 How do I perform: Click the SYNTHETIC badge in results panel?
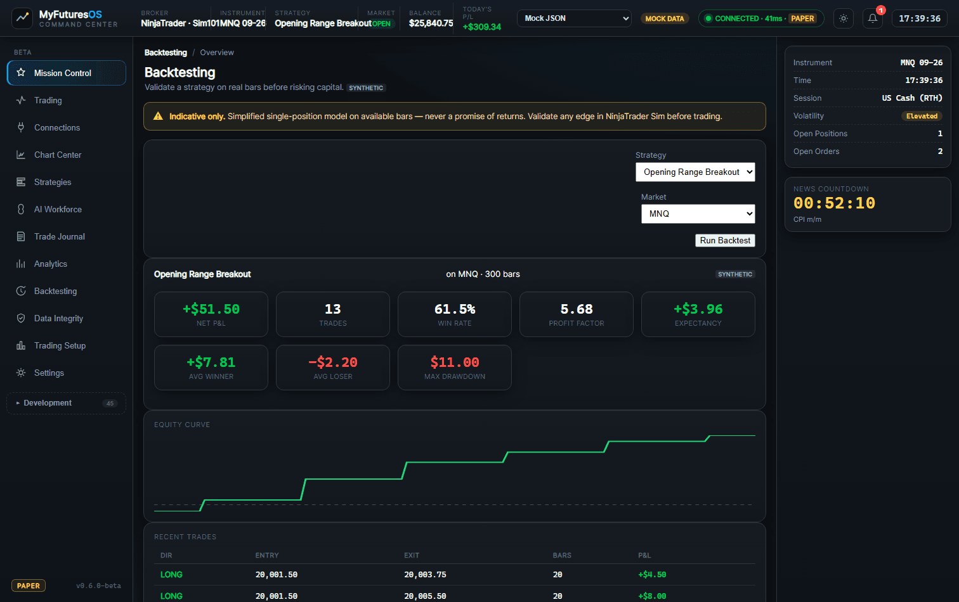pos(735,274)
